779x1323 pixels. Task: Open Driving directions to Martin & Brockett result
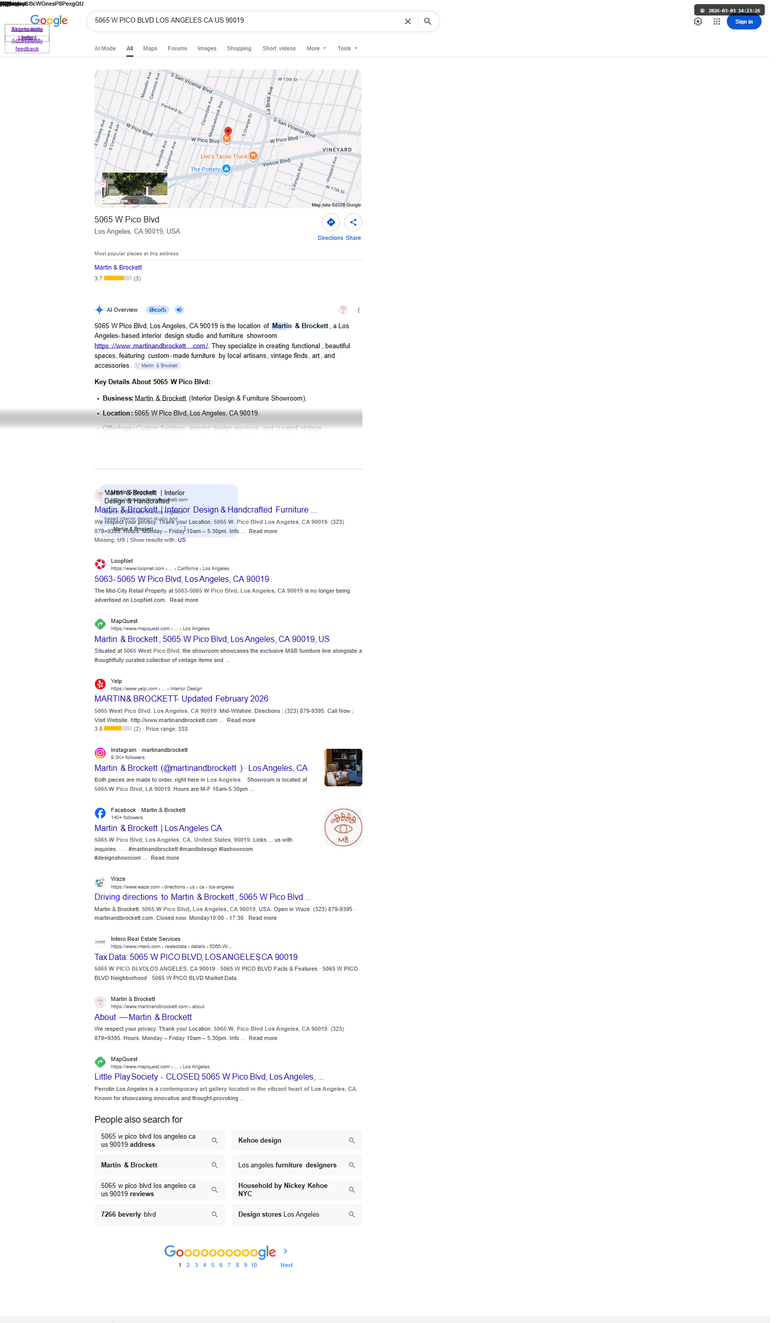click(205, 907)
